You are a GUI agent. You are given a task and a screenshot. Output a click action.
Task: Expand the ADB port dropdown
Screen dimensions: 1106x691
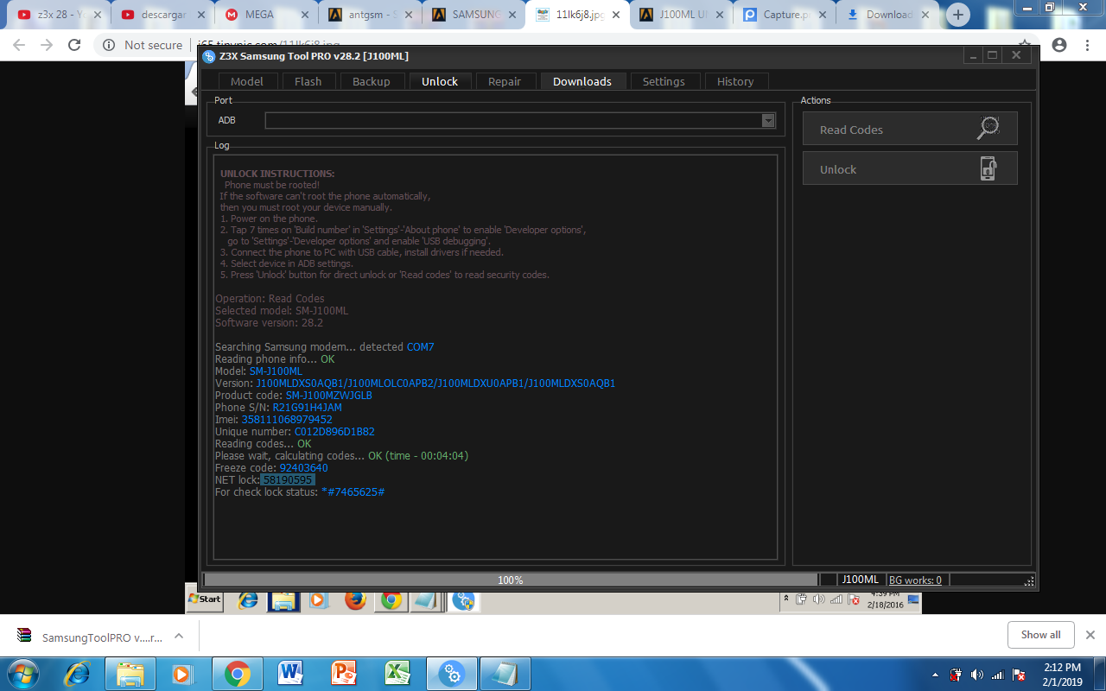coord(768,121)
